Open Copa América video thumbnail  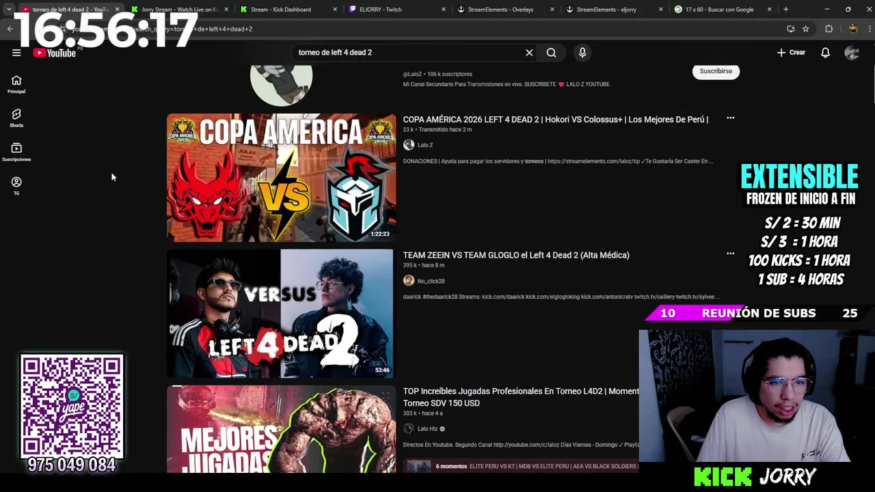click(281, 178)
